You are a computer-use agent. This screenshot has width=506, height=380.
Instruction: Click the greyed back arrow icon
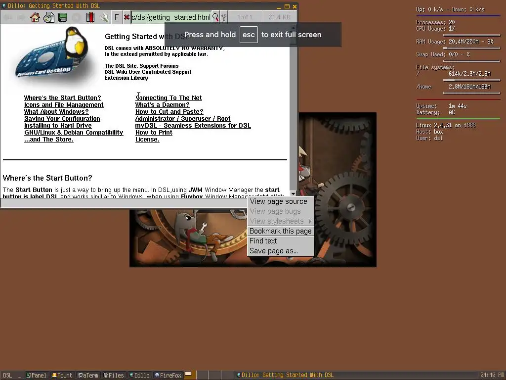[x=8, y=17]
